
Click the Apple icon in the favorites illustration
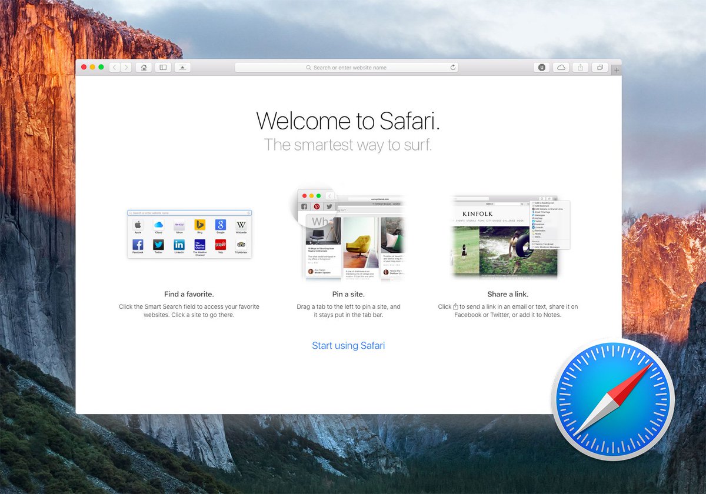coord(138,225)
